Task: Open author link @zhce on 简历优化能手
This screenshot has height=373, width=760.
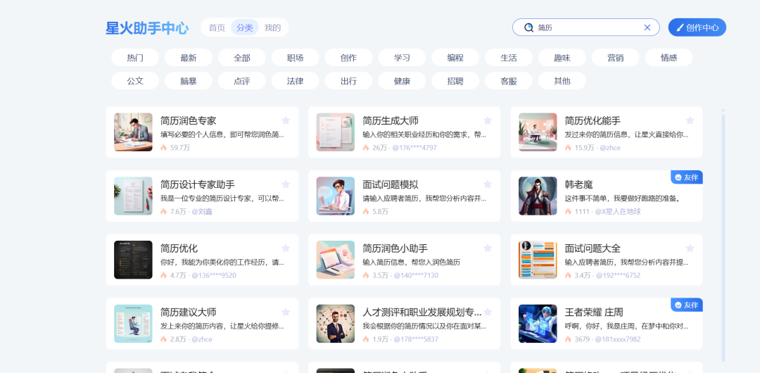Action: (609, 148)
